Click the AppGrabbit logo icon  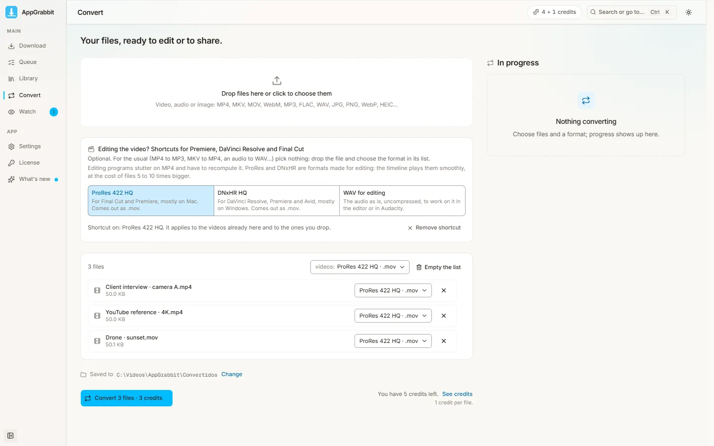[x=11, y=12]
